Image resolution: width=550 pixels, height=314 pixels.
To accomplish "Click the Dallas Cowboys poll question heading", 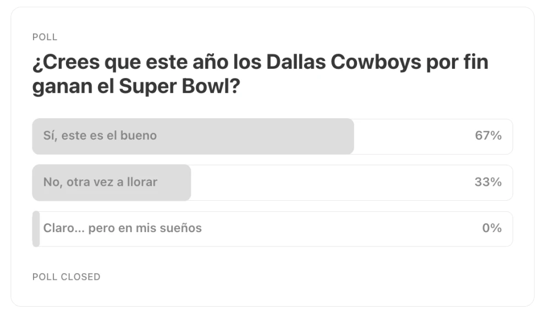I will pos(260,74).
